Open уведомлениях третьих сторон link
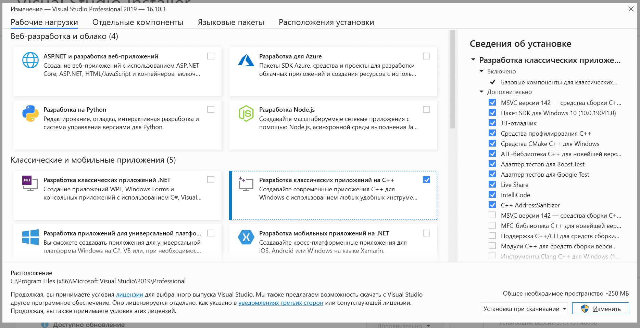Image resolution: width=640 pixels, height=328 pixels. point(281,303)
